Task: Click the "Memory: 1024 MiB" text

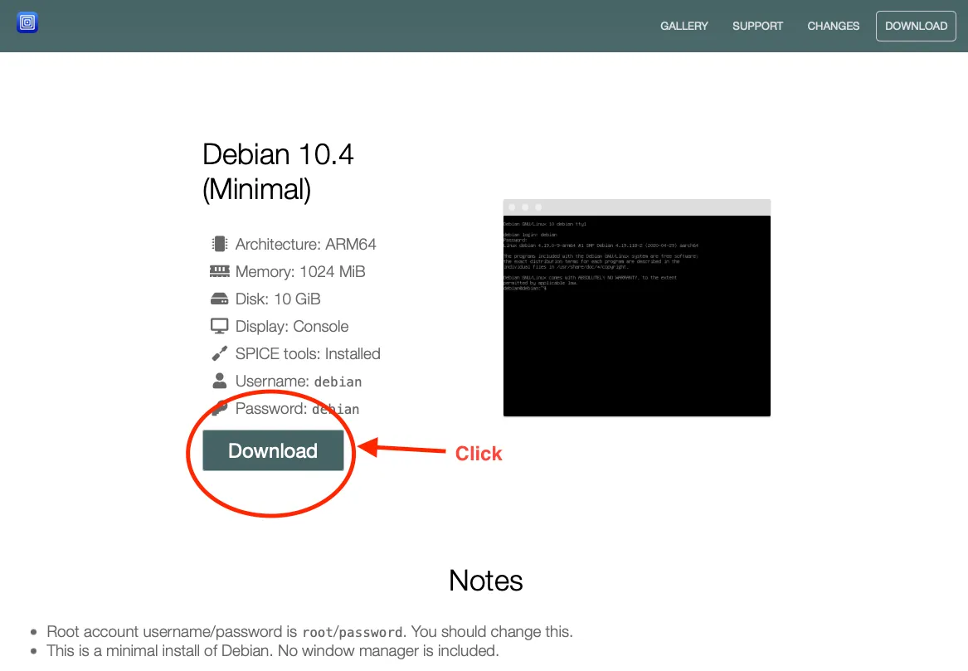Action: point(300,271)
